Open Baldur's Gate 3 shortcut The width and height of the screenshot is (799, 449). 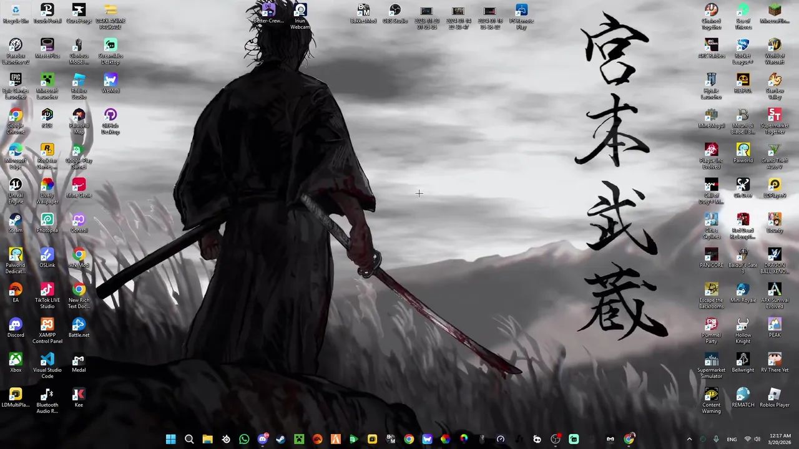tap(743, 261)
